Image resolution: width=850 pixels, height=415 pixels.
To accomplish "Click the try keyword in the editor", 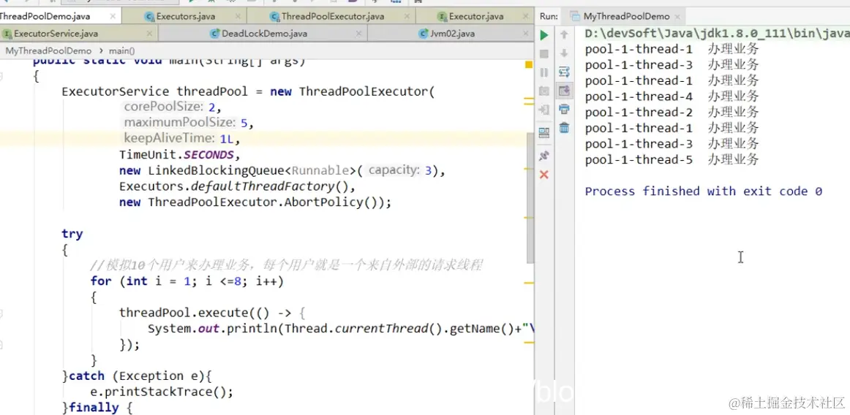I will tap(72, 234).
